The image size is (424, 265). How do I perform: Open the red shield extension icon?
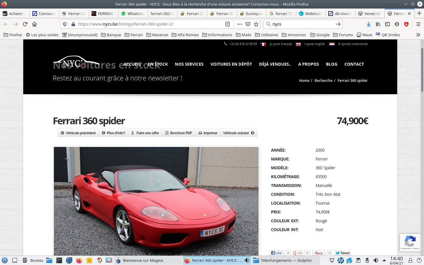pos(406,24)
